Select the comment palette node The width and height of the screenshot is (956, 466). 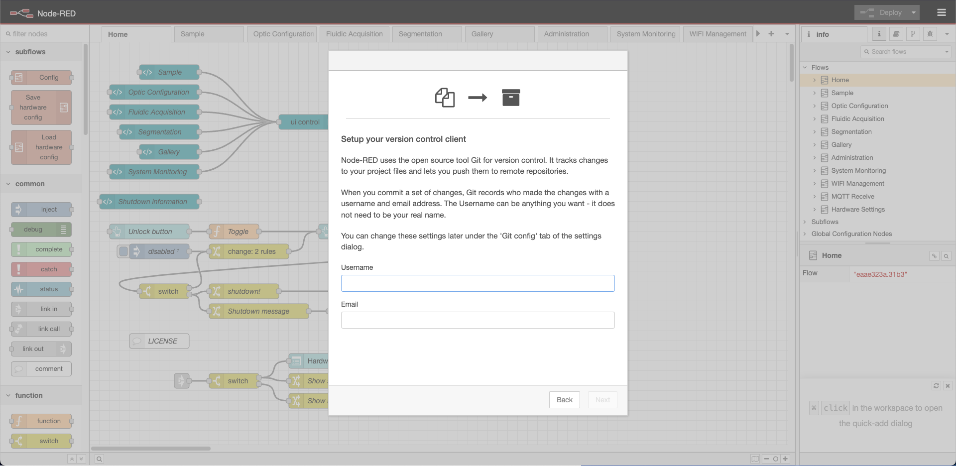pyautogui.click(x=41, y=369)
